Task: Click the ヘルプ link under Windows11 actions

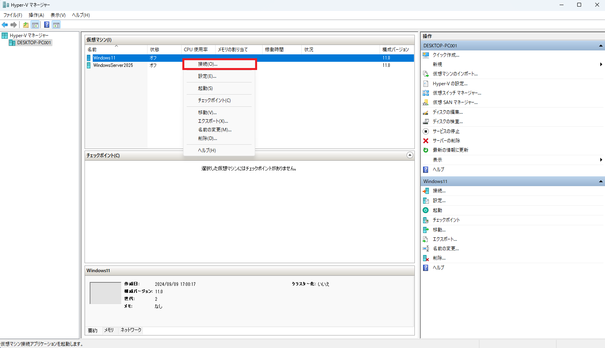Action: coord(438,268)
